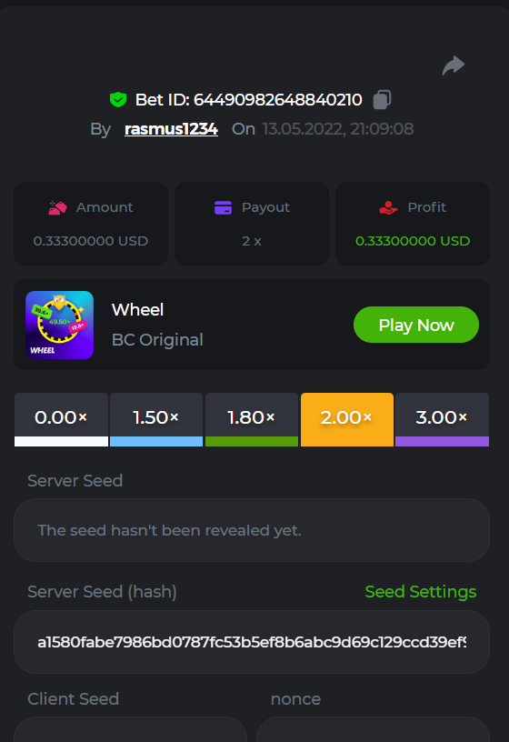Screen dimensions: 509x742
Task: Click the Amount chips icon
Action: point(57,207)
